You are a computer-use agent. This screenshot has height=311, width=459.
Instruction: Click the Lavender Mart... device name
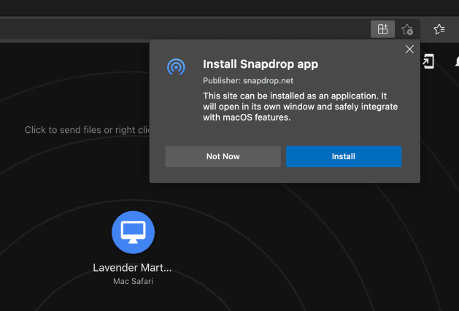coord(132,268)
